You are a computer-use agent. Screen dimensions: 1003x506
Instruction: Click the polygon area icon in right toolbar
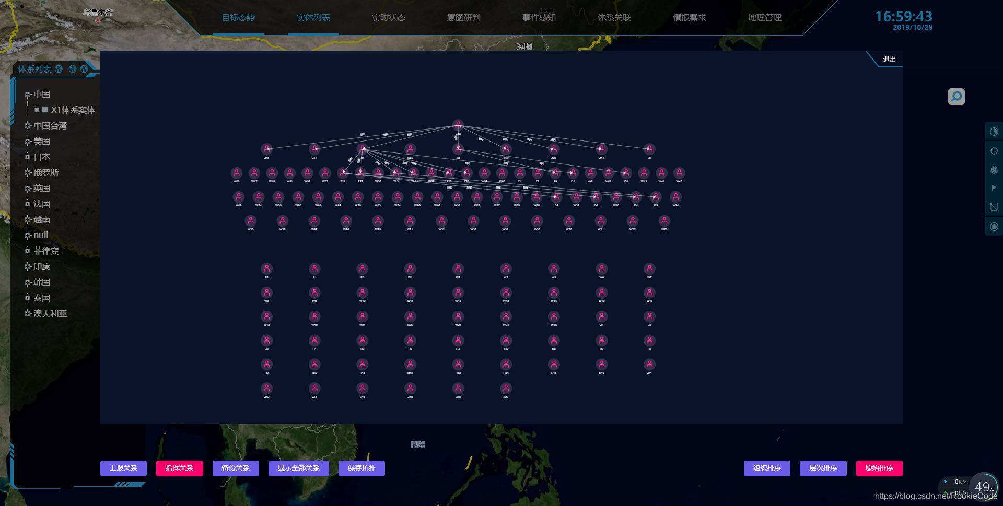click(x=994, y=207)
